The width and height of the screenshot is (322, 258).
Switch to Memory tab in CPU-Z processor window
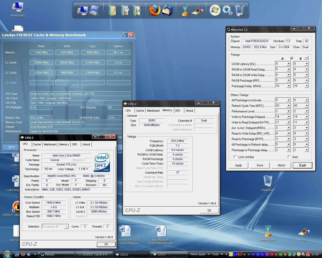[64, 144]
